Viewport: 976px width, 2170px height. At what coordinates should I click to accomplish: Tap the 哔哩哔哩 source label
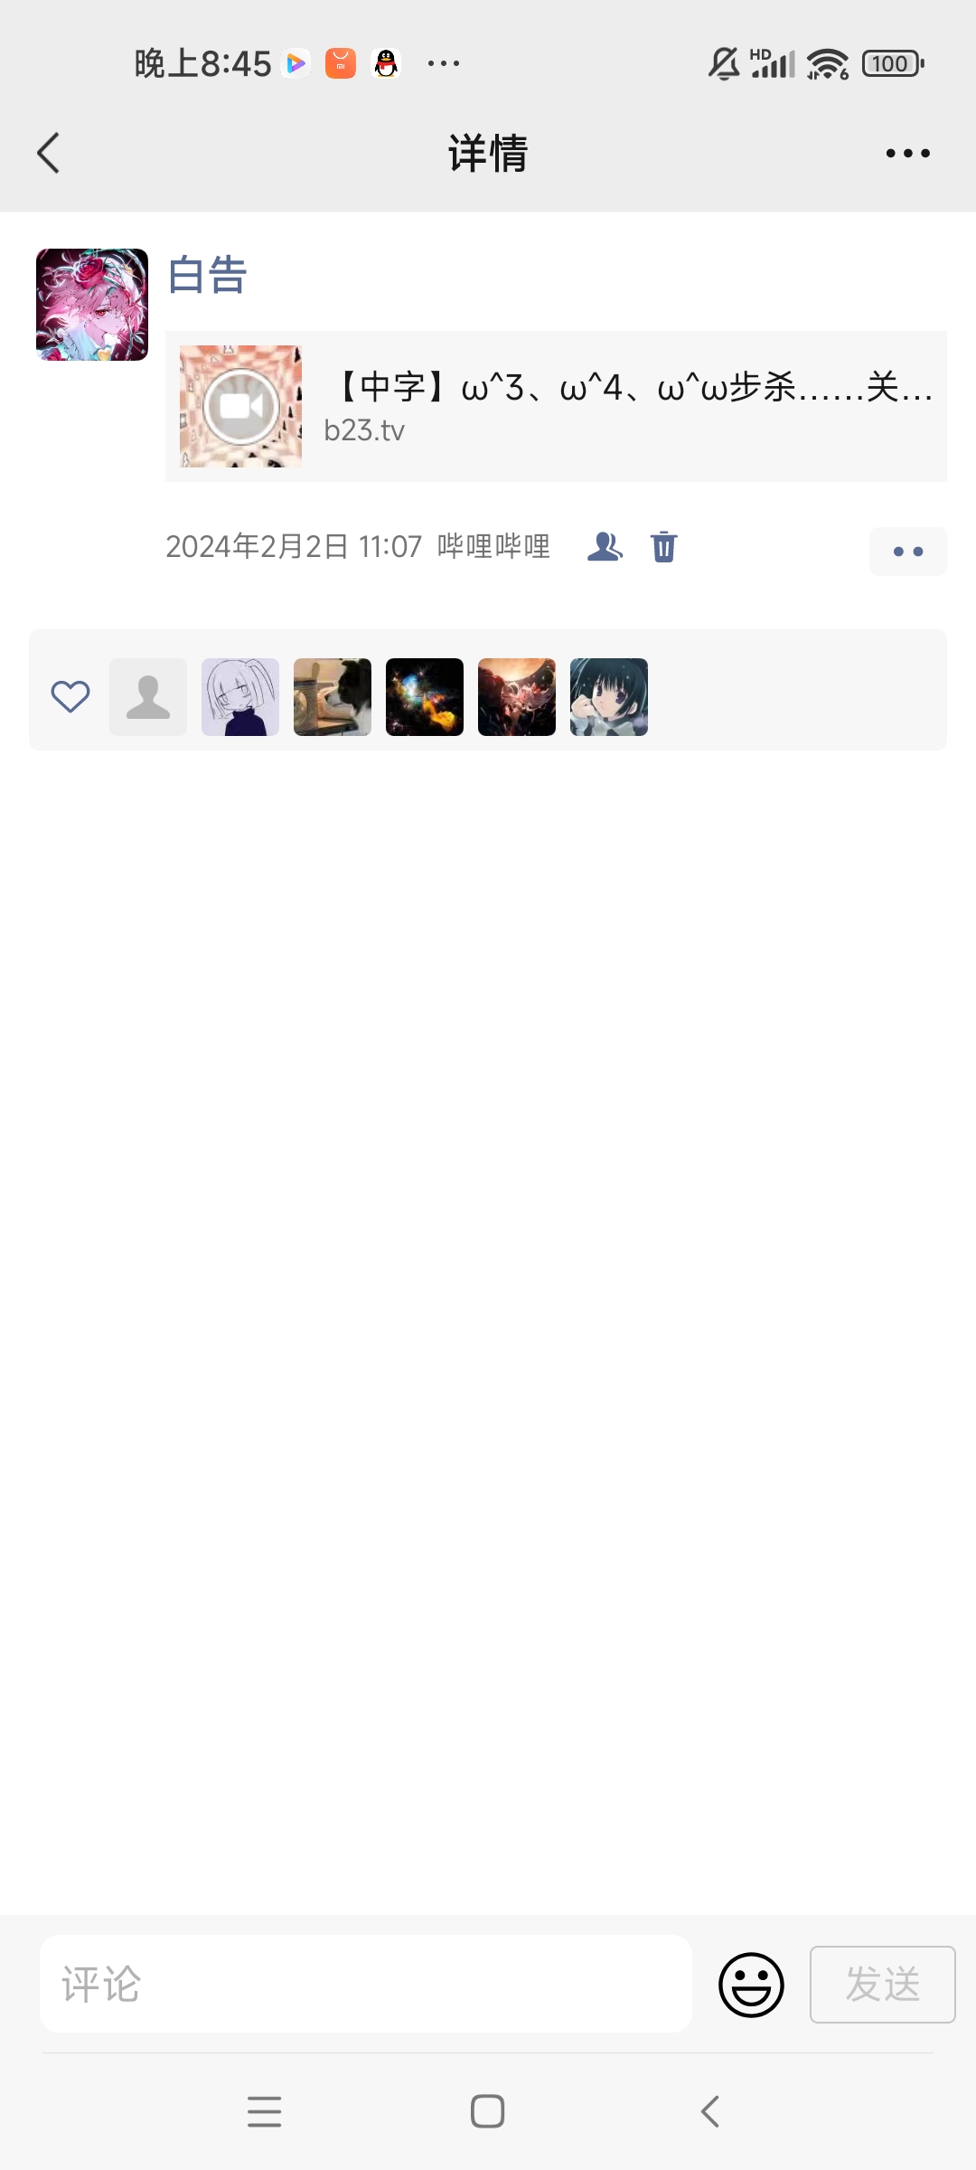click(x=493, y=546)
